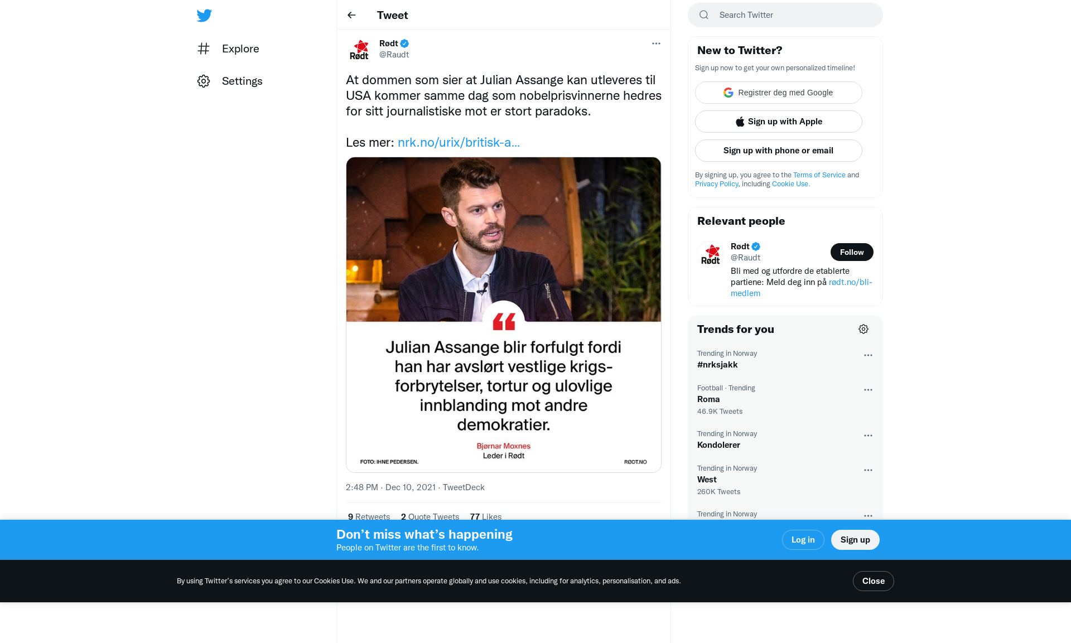Open more options for Roma trend
This screenshot has height=643, width=1071.
tap(868, 390)
